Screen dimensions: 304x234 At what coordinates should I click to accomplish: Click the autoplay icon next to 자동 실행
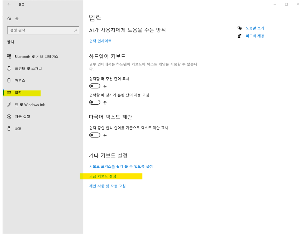[x=9, y=117]
